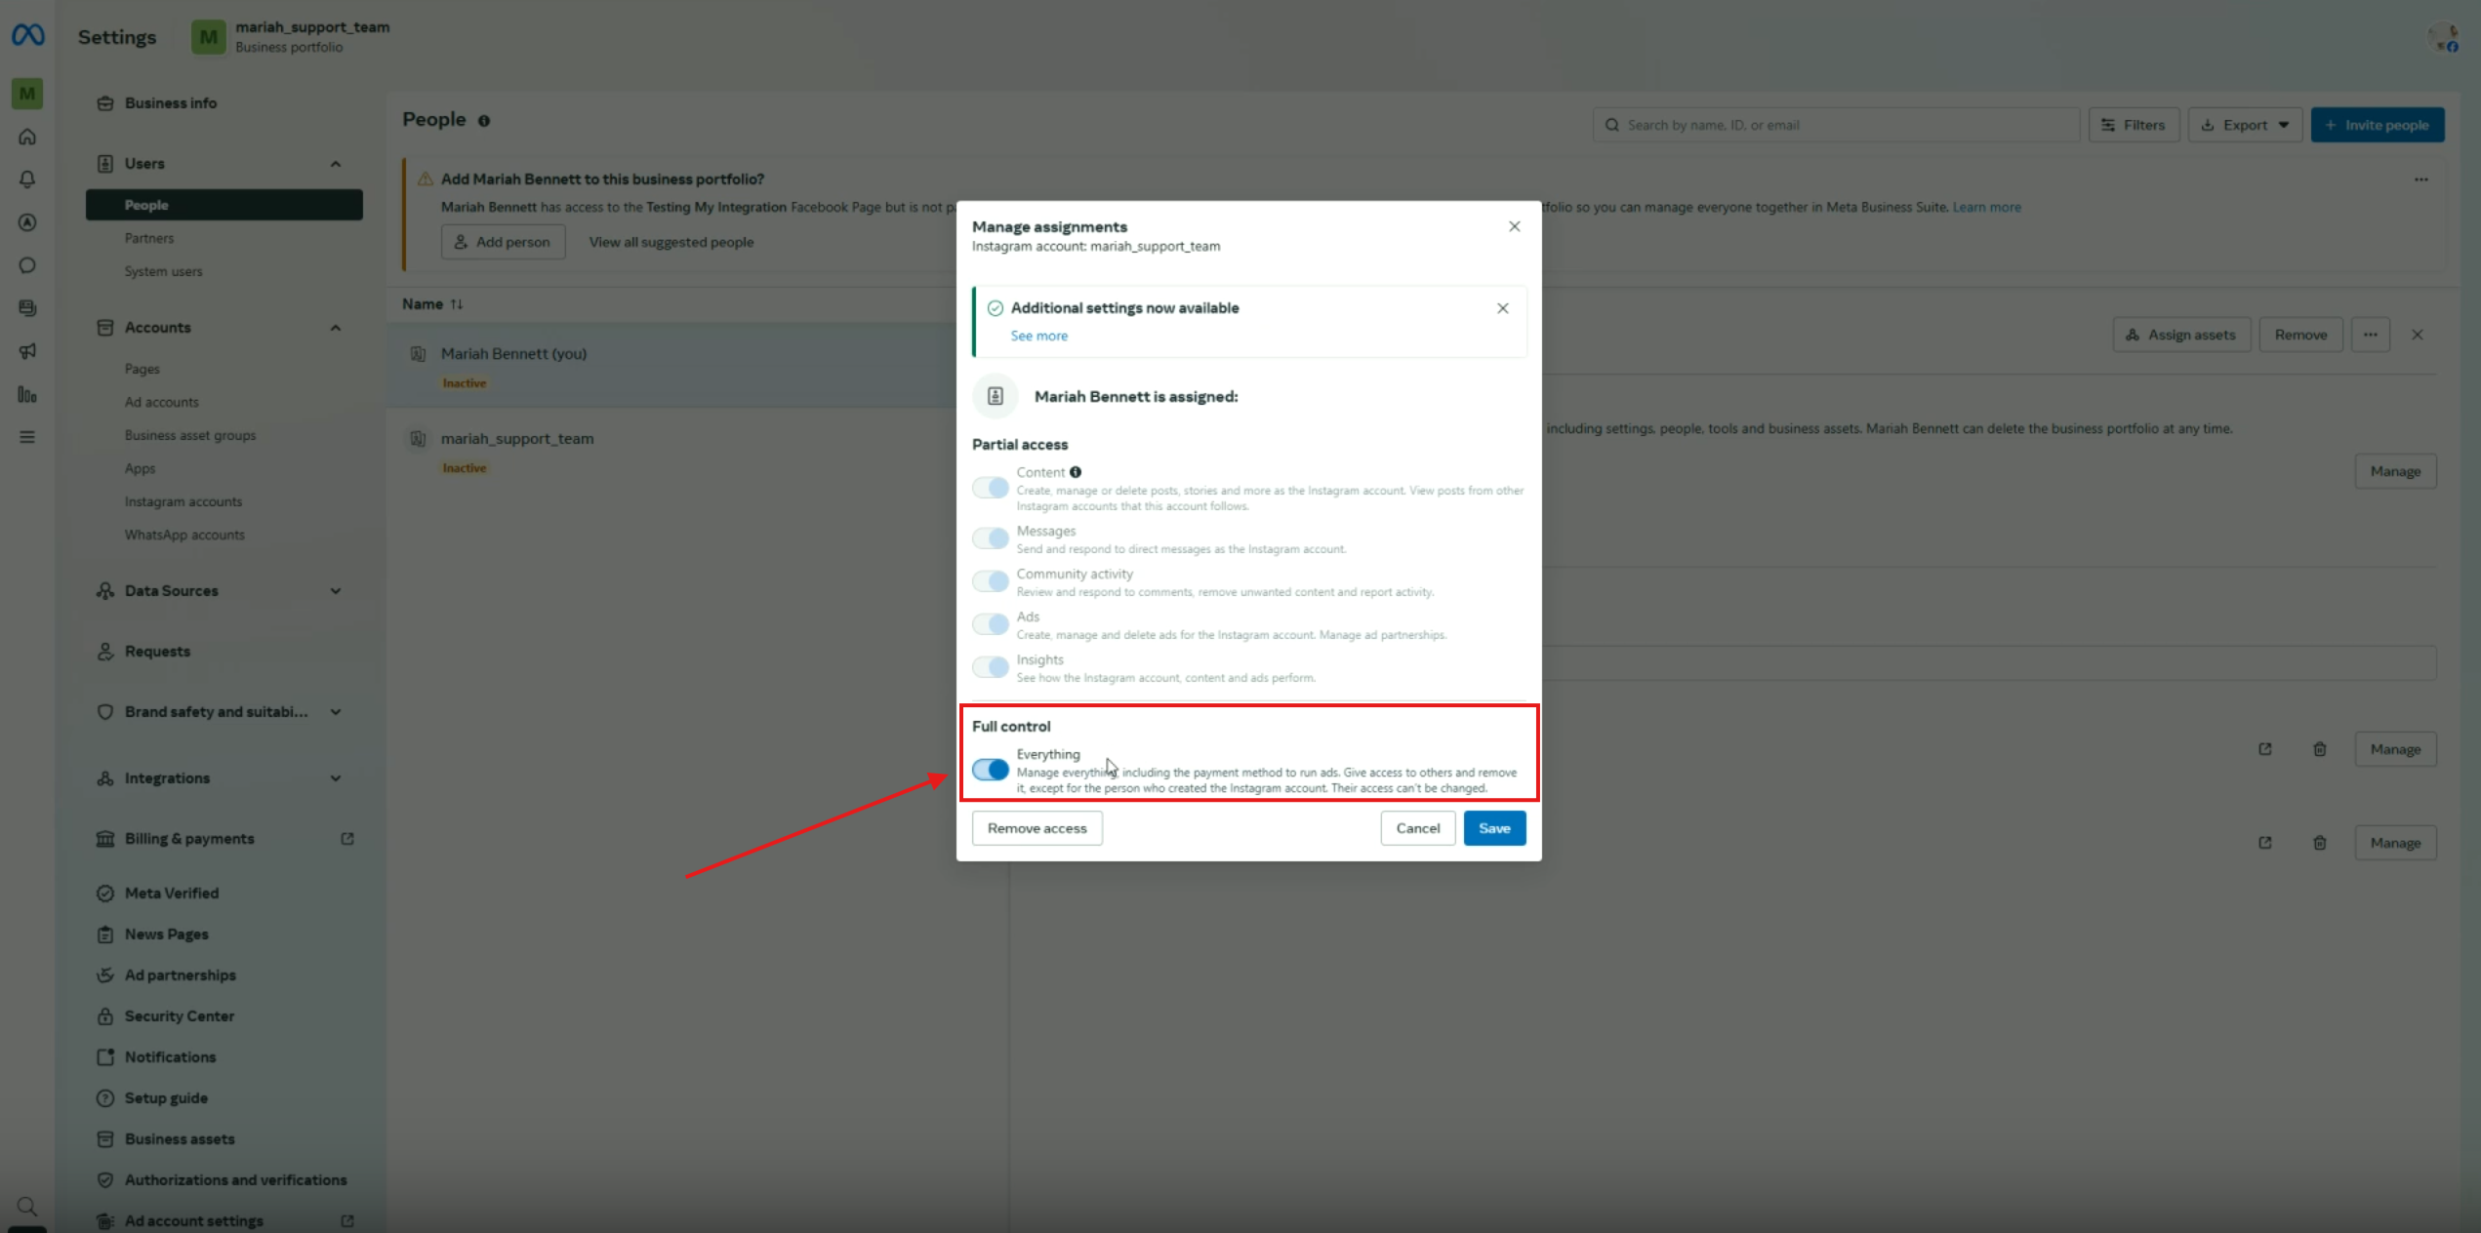
Task: Select mariah_support_team row in people list
Action: click(671, 452)
